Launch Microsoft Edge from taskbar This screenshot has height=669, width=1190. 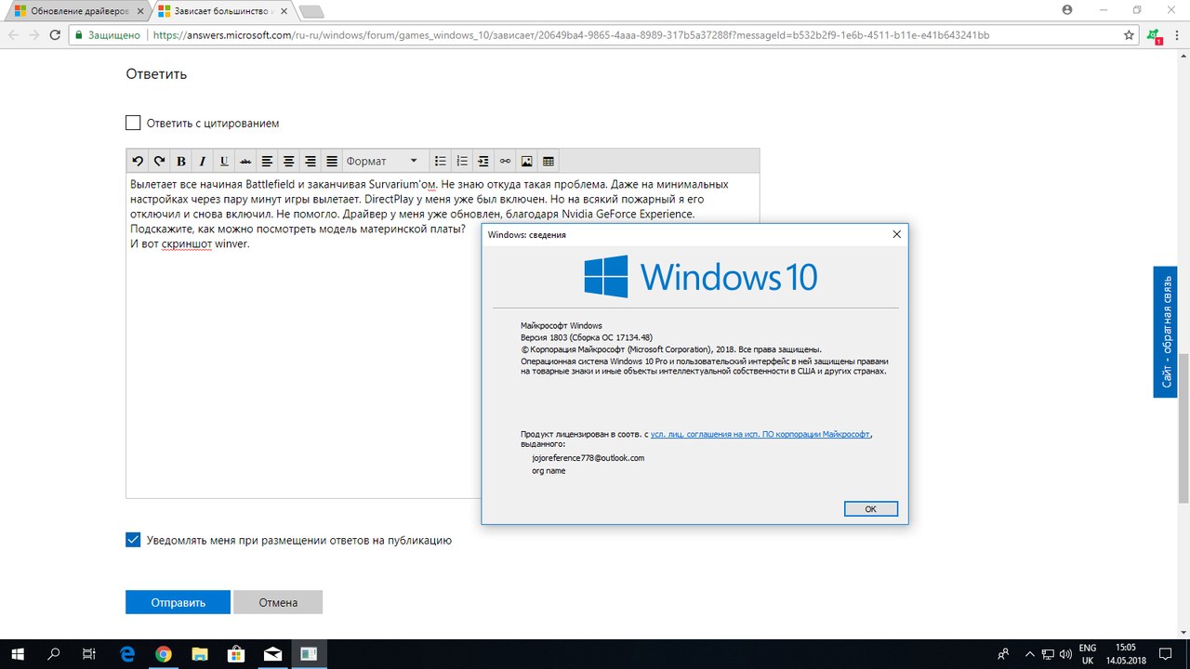click(x=128, y=654)
